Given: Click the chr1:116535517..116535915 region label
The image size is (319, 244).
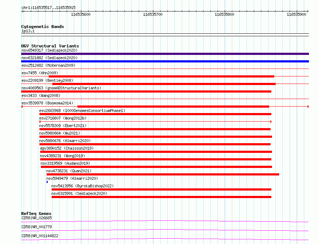Looking at the screenshot, I should pos(48,8).
